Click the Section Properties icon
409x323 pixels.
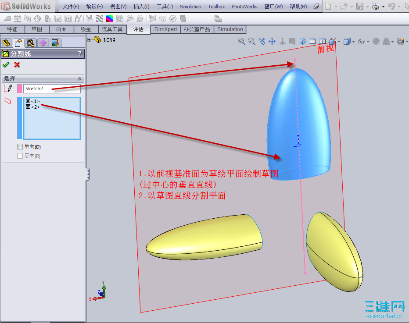27,18
